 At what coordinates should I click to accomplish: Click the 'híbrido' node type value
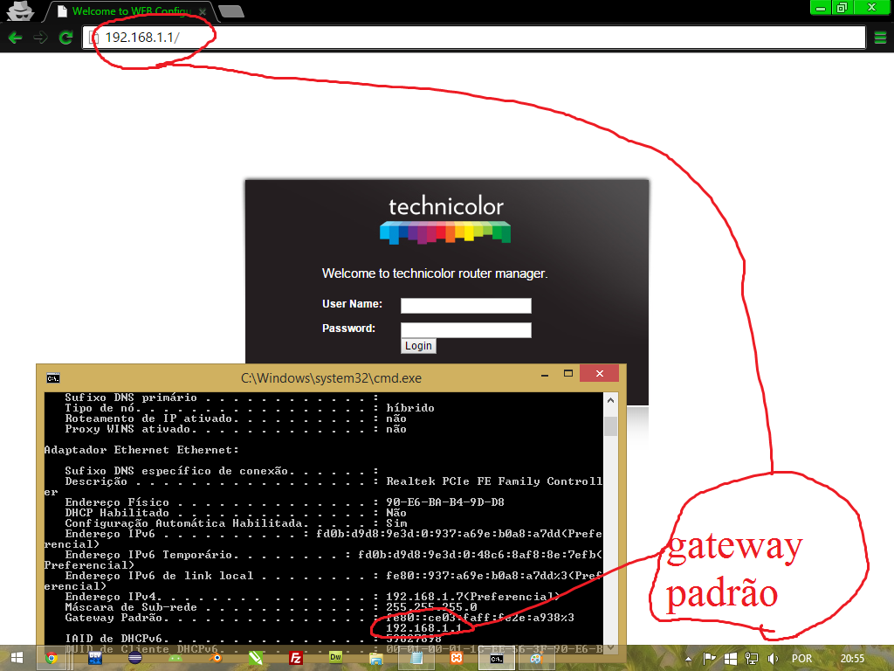point(410,408)
